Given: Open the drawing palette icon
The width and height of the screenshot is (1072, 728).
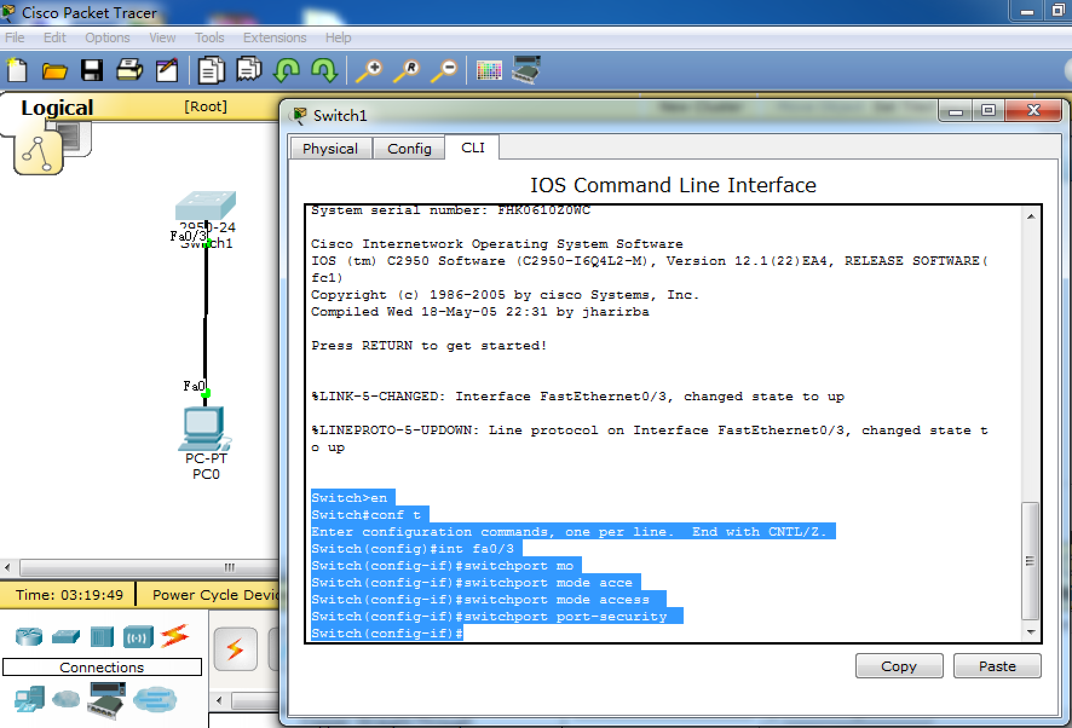Looking at the screenshot, I should 489,71.
